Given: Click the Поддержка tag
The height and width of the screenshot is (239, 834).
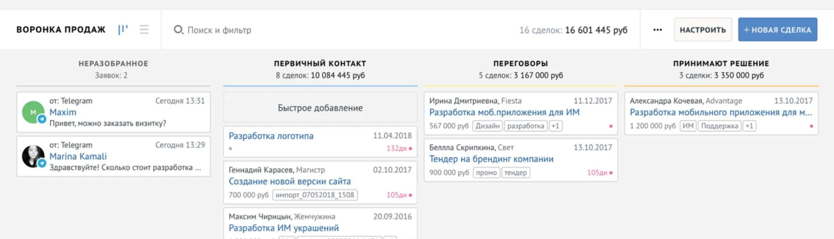Looking at the screenshot, I should click(x=719, y=126).
